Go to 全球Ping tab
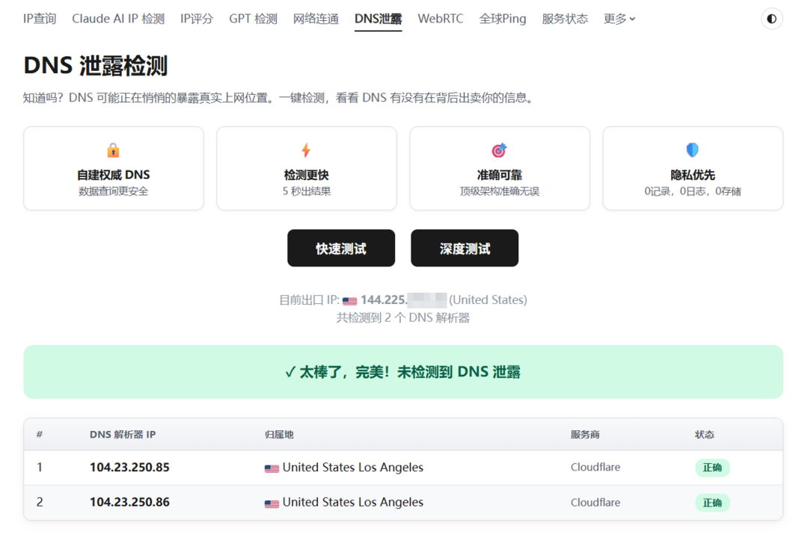 pos(503,19)
